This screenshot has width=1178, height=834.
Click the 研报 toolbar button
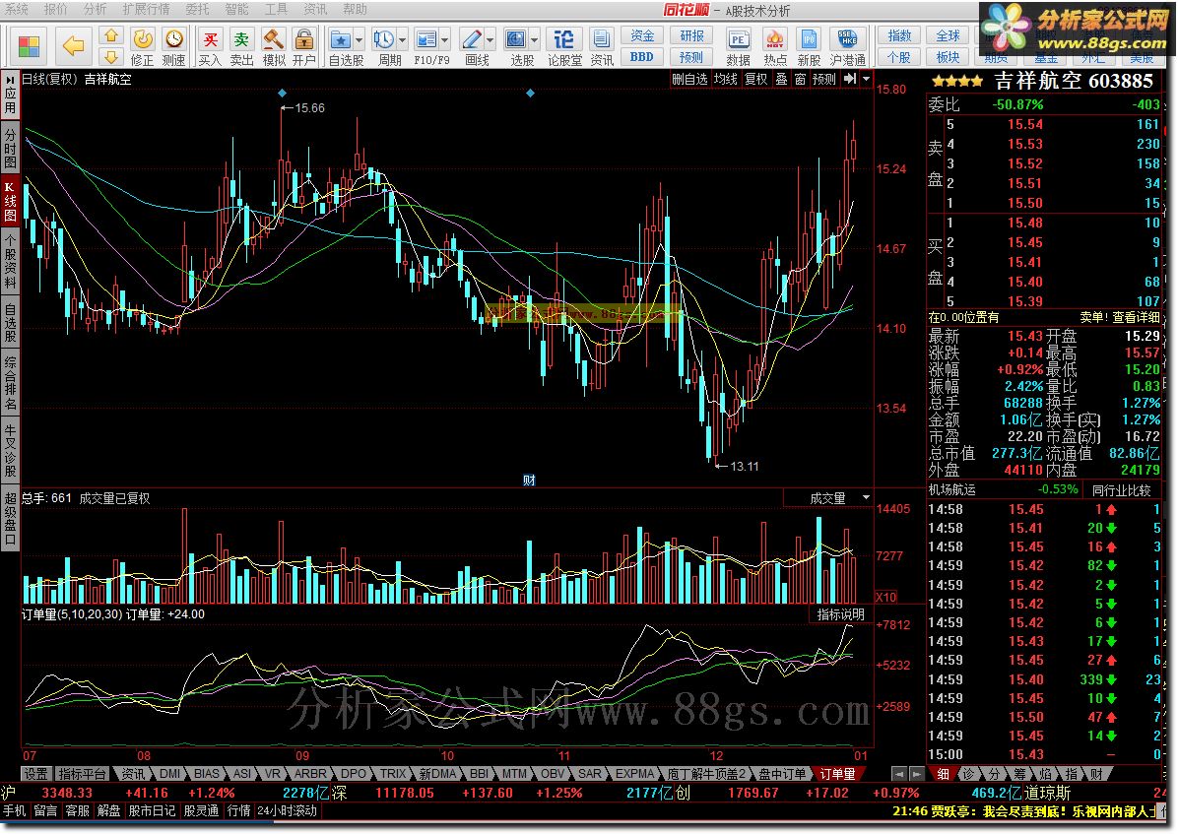[691, 35]
